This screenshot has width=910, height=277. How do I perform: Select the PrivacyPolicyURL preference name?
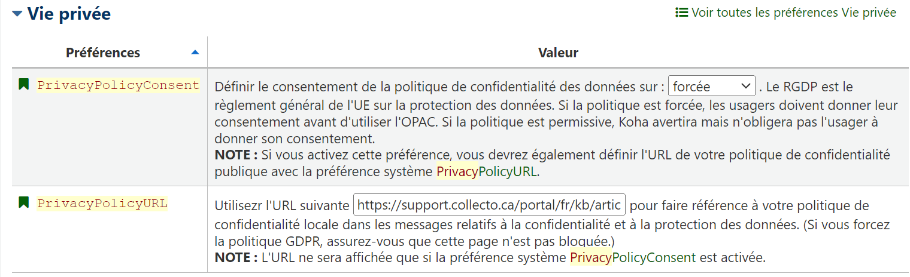(x=102, y=204)
